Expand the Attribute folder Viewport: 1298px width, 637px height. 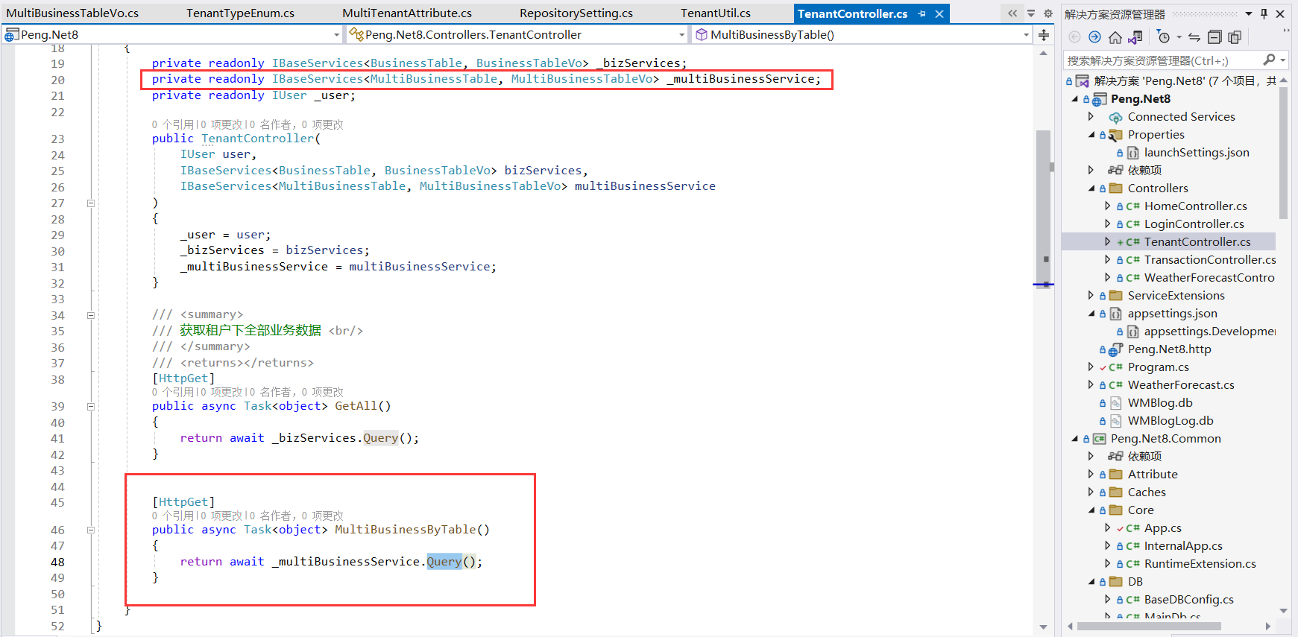tap(1091, 475)
